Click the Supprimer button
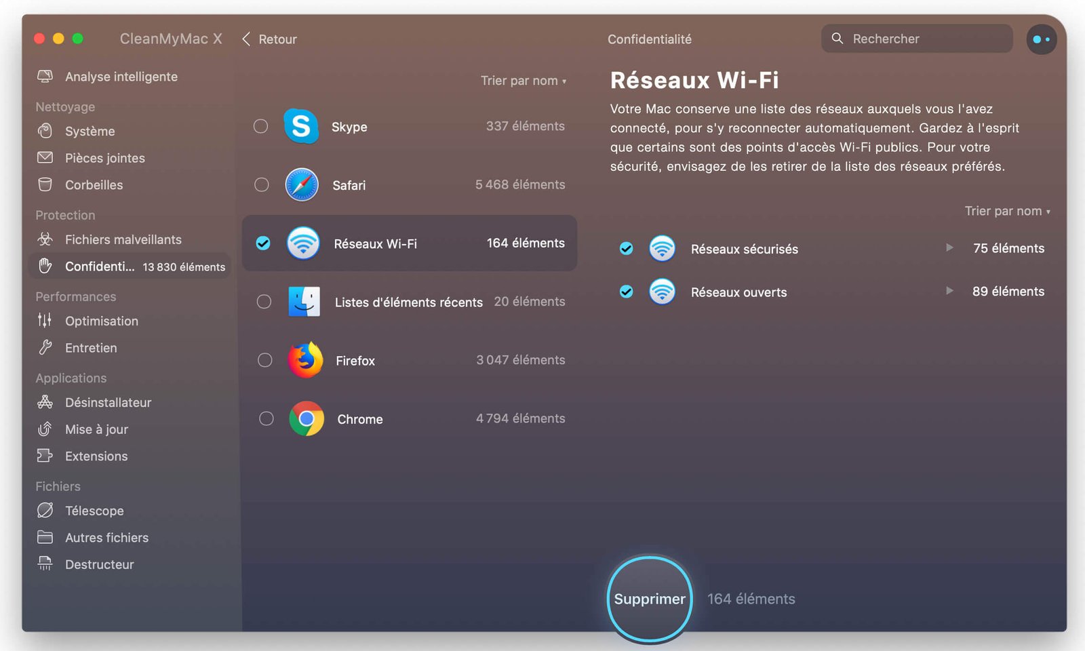Image resolution: width=1085 pixels, height=651 pixels. click(x=650, y=599)
